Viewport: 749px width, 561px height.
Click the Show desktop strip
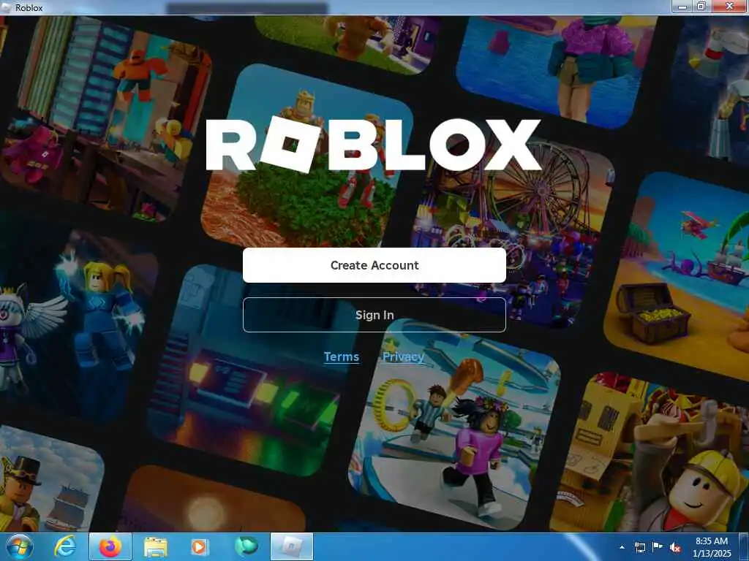pyautogui.click(x=744, y=546)
